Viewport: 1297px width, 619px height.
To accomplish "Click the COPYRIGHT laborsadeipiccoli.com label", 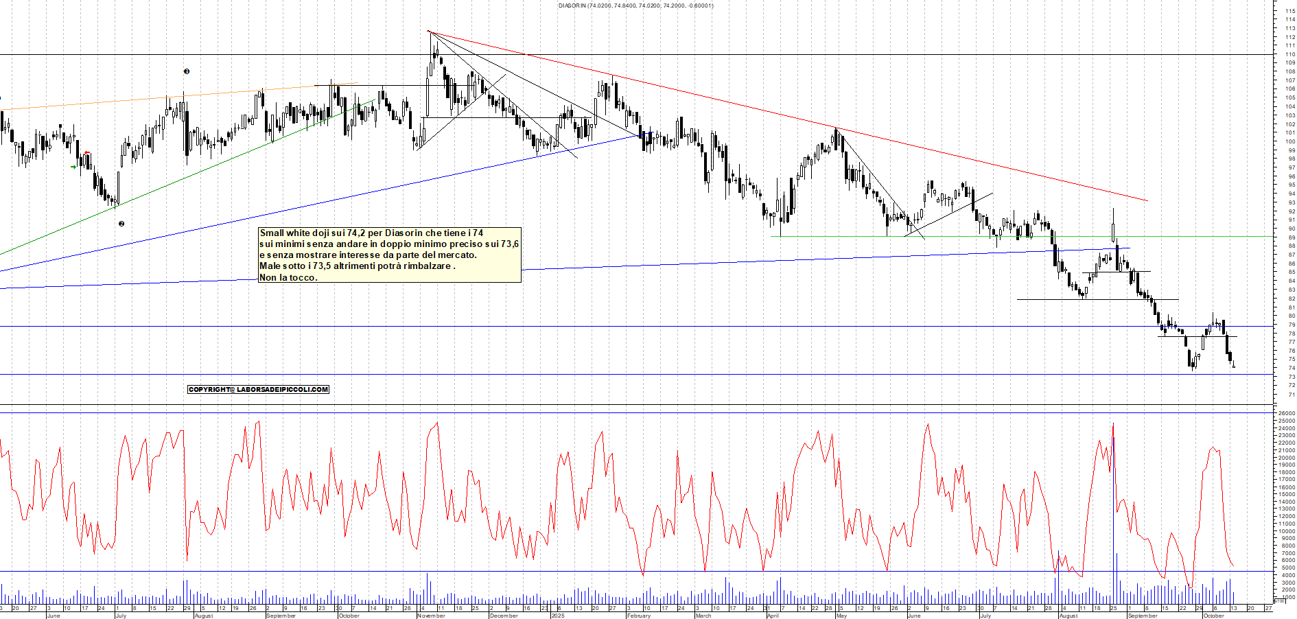I will pyautogui.click(x=258, y=389).
